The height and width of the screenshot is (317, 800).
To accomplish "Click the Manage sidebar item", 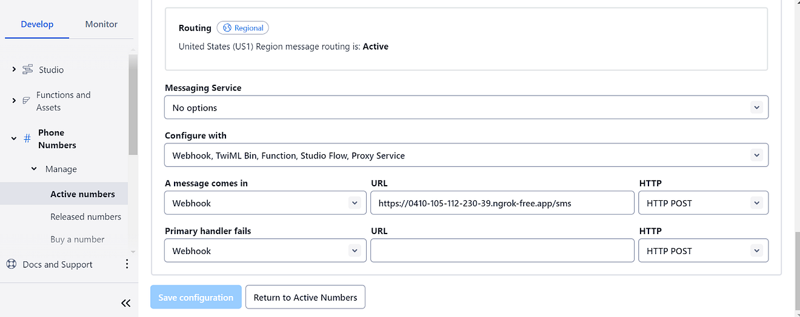I will [x=61, y=169].
